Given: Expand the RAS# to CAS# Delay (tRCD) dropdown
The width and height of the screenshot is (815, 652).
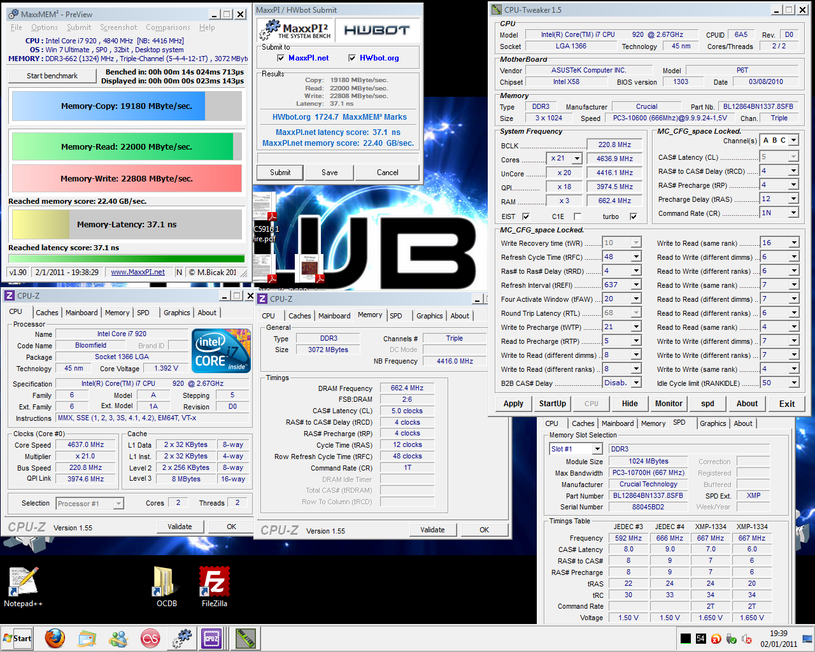Looking at the screenshot, I should [793, 171].
